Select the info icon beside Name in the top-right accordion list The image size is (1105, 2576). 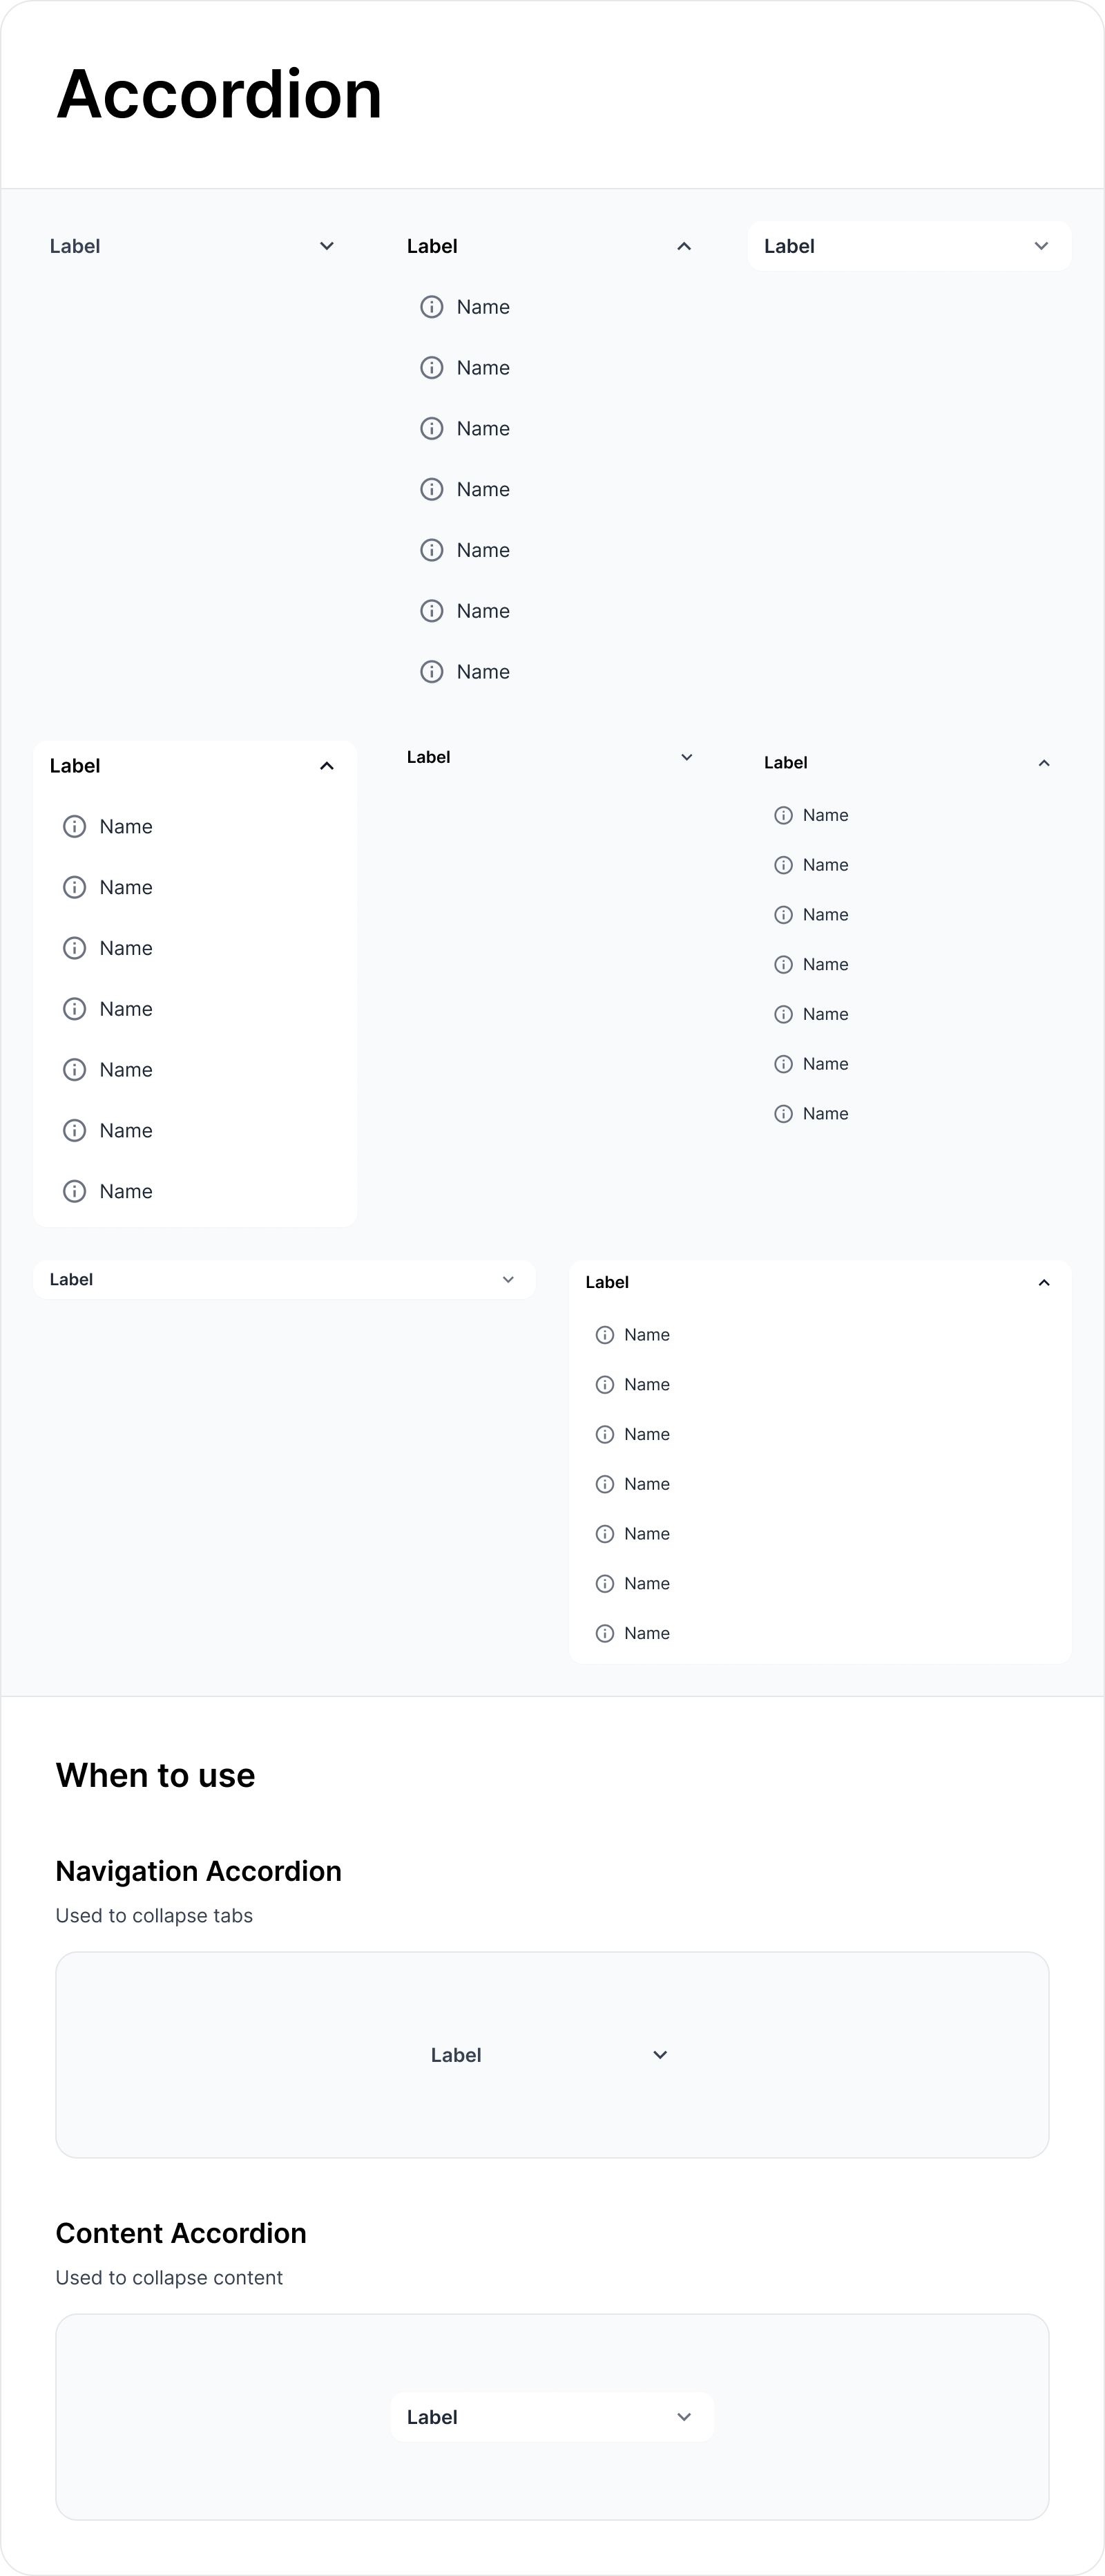[783, 814]
